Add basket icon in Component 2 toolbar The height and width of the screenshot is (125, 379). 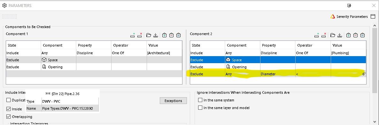(348, 35)
